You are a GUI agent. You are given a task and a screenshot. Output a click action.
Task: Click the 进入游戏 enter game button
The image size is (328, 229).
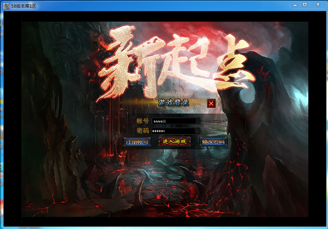175,142
